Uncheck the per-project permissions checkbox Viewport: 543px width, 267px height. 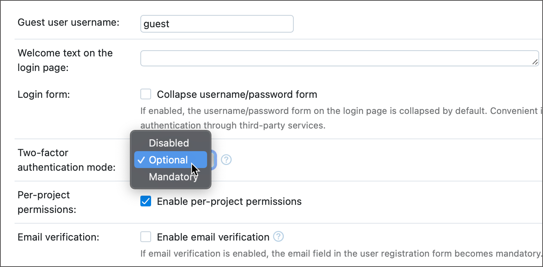[x=146, y=201]
